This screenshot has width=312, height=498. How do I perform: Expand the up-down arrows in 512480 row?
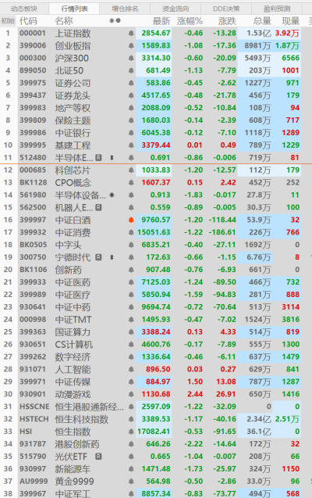pyautogui.click(x=112, y=158)
